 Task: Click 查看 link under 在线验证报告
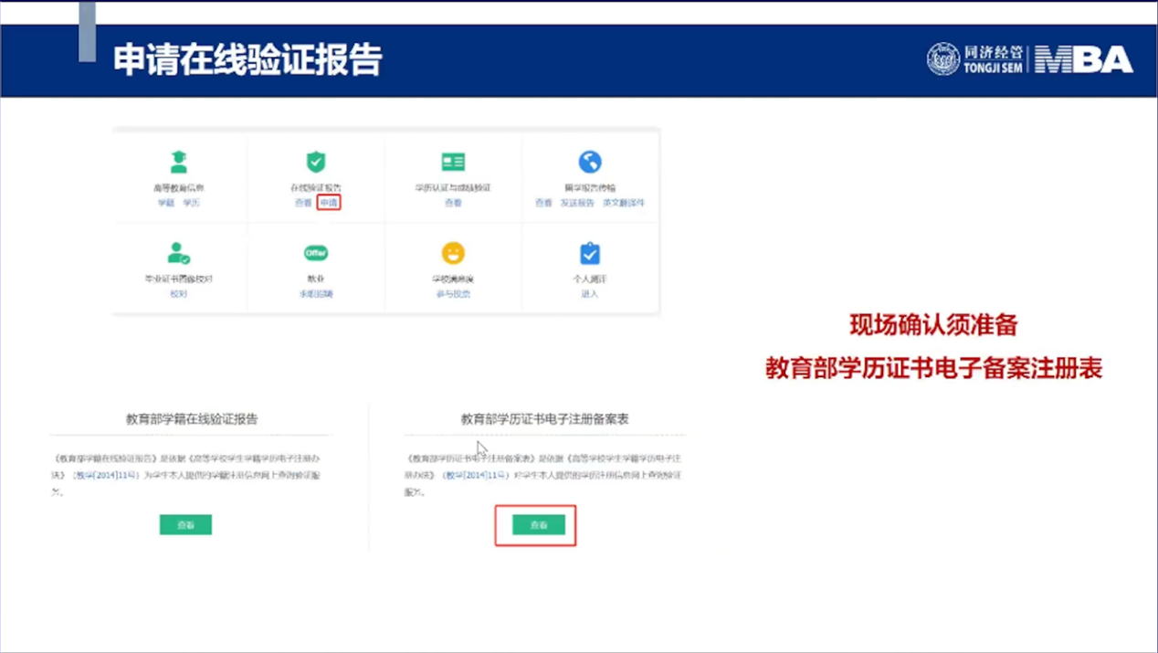[303, 203]
